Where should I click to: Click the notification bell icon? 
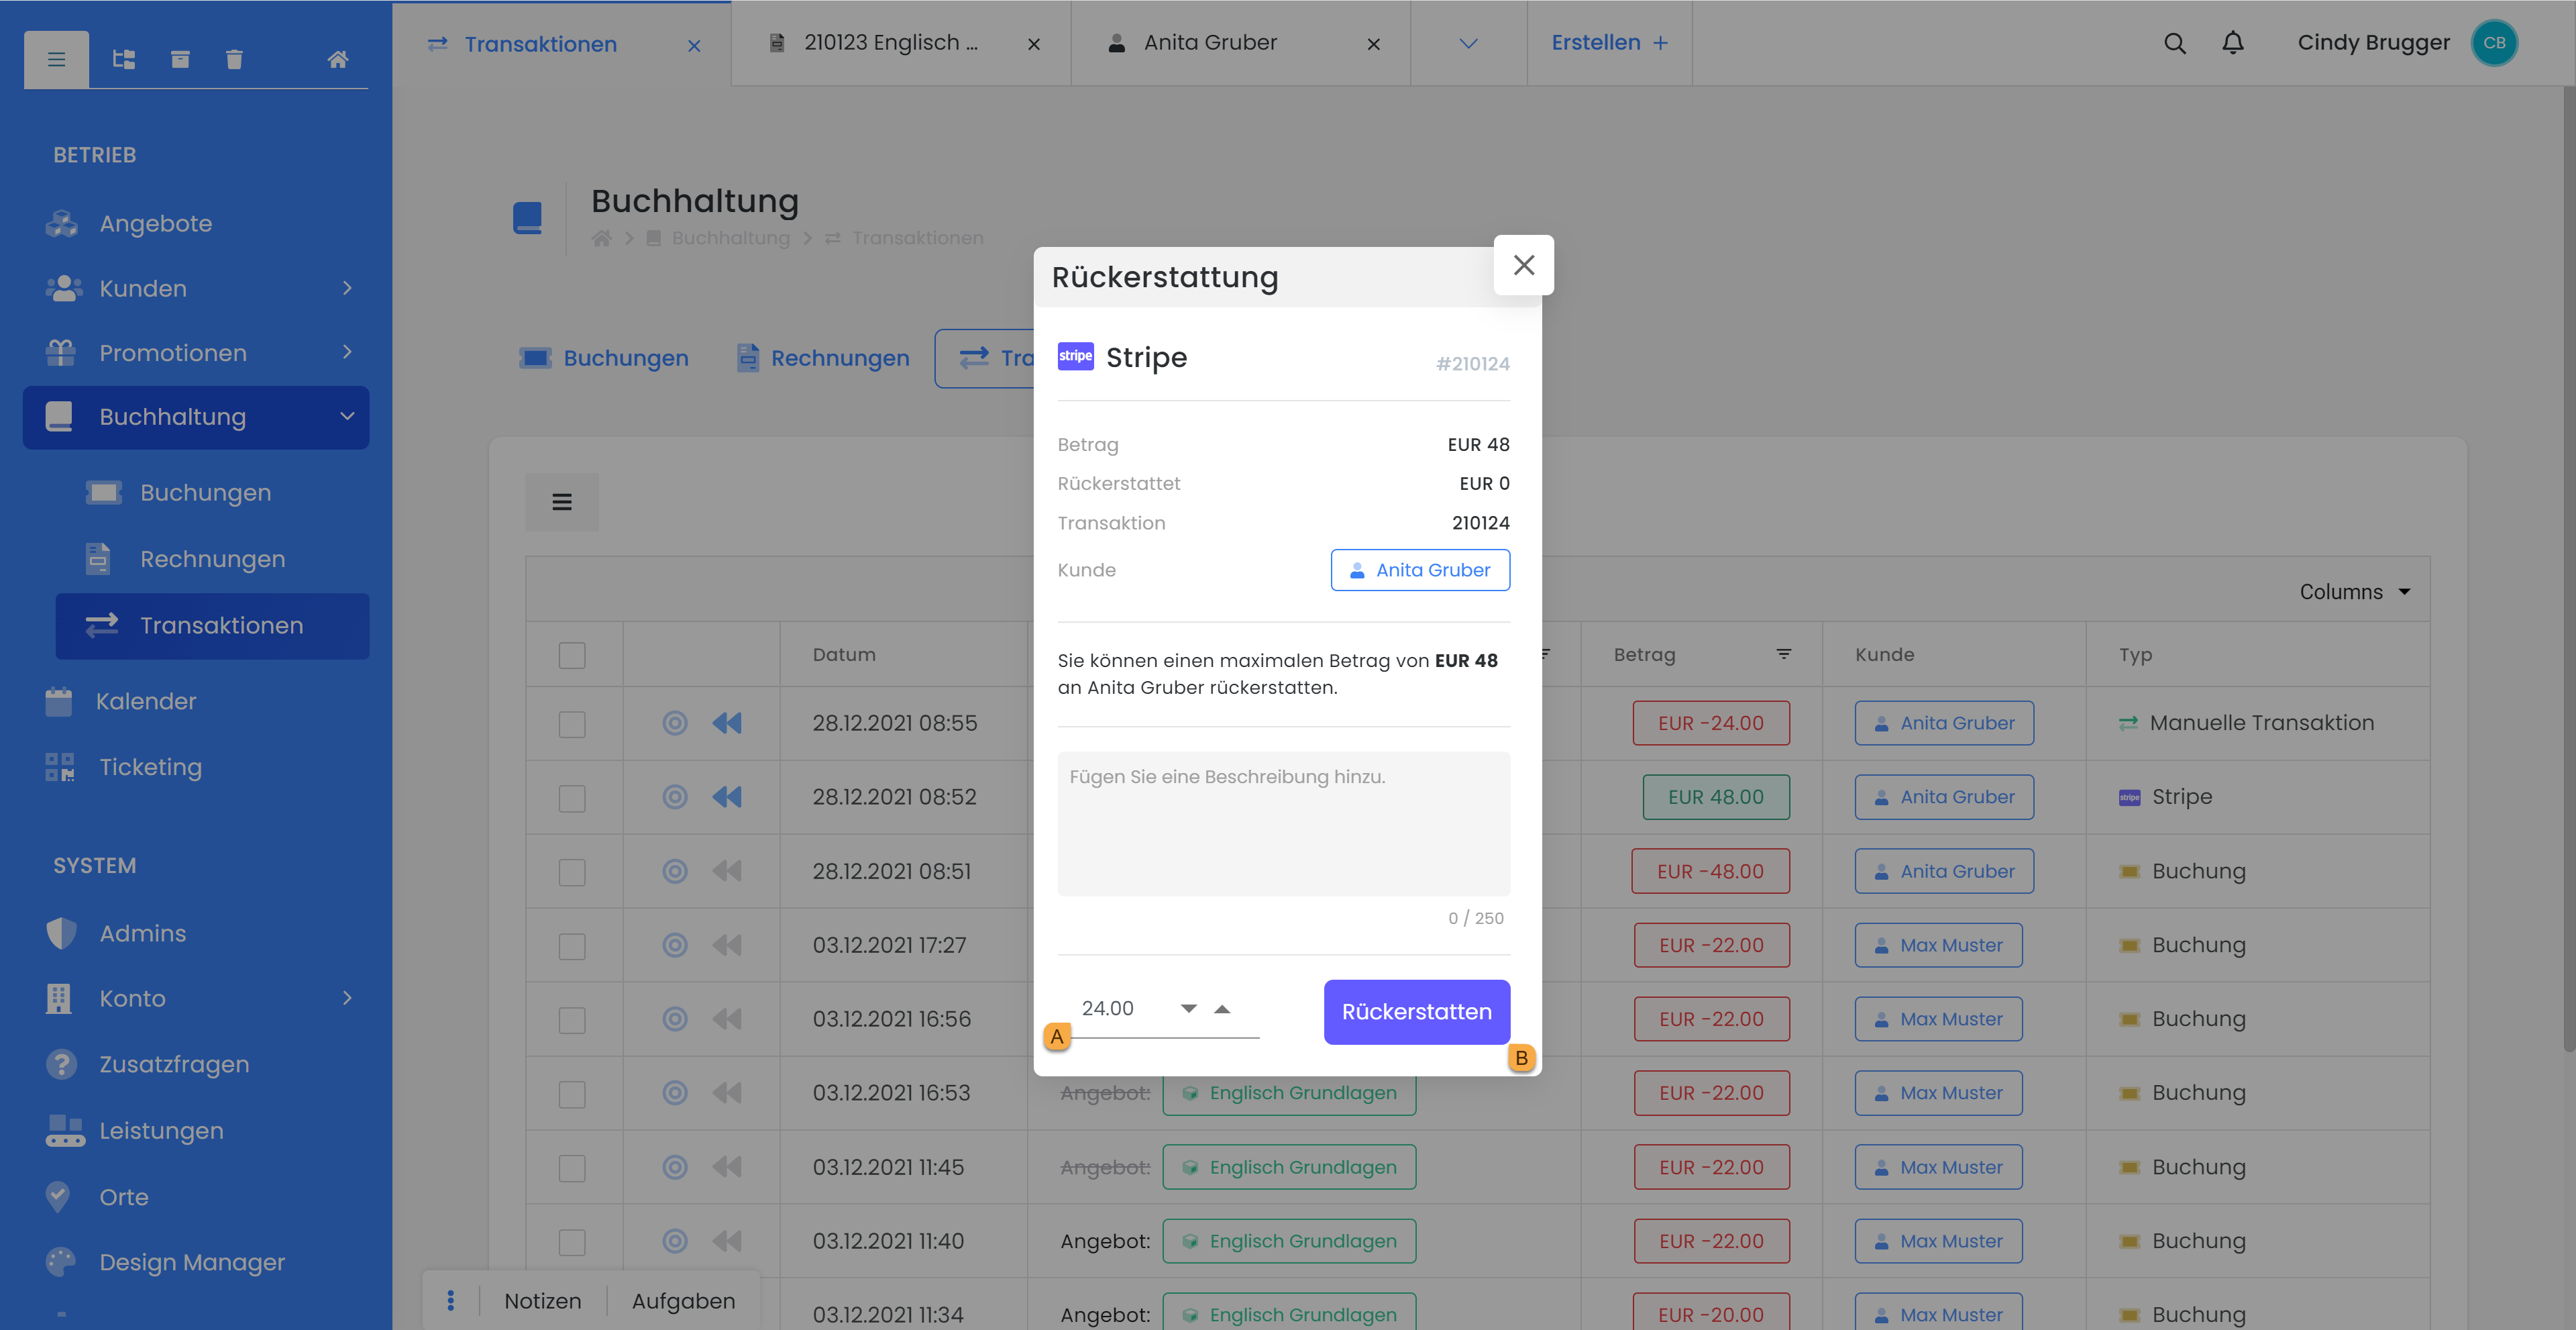tap(2232, 43)
